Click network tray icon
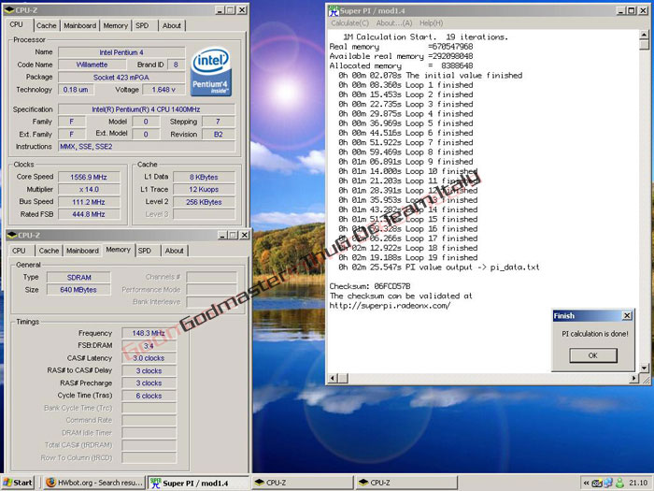 point(608,484)
